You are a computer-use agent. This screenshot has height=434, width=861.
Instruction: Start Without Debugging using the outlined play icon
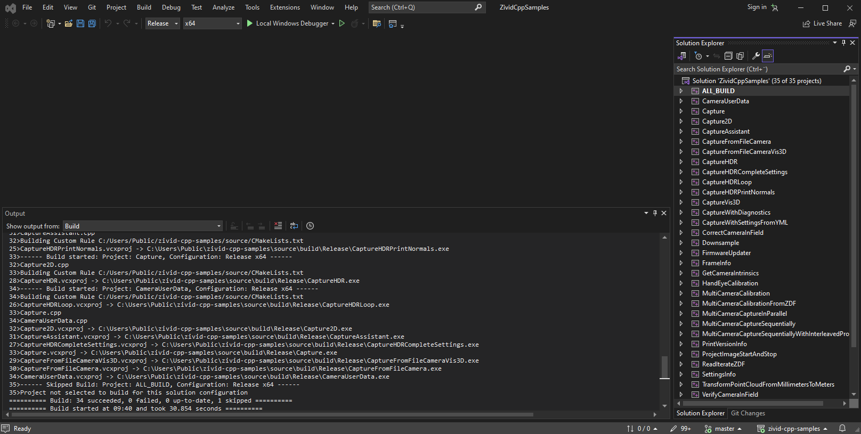coord(342,23)
